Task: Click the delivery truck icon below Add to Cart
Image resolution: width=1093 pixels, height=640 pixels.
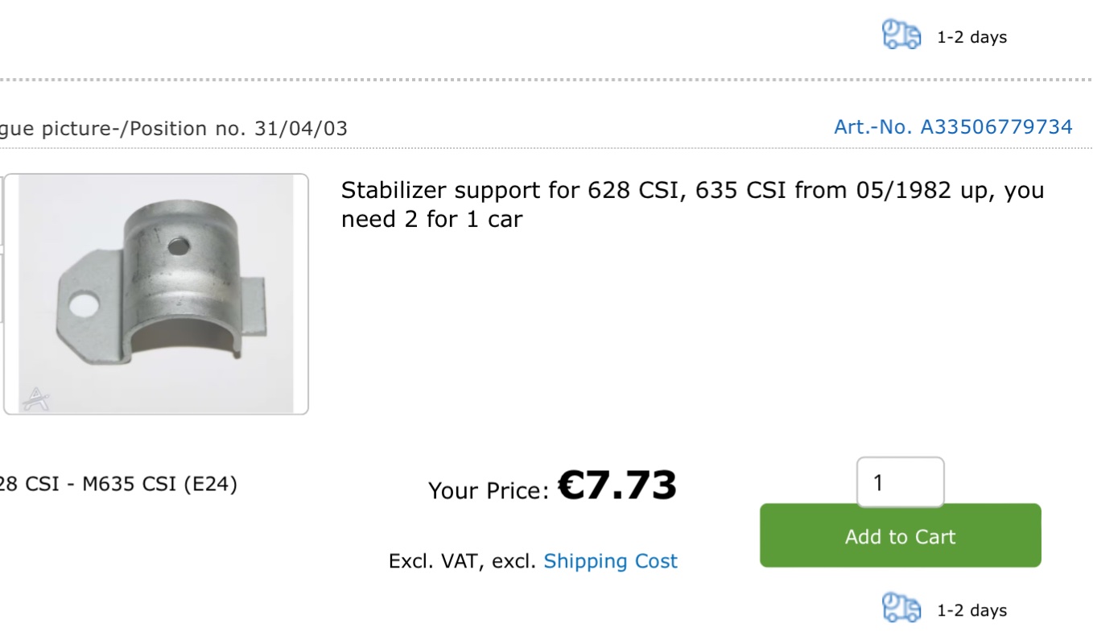Action: pyautogui.click(x=901, y=608)
